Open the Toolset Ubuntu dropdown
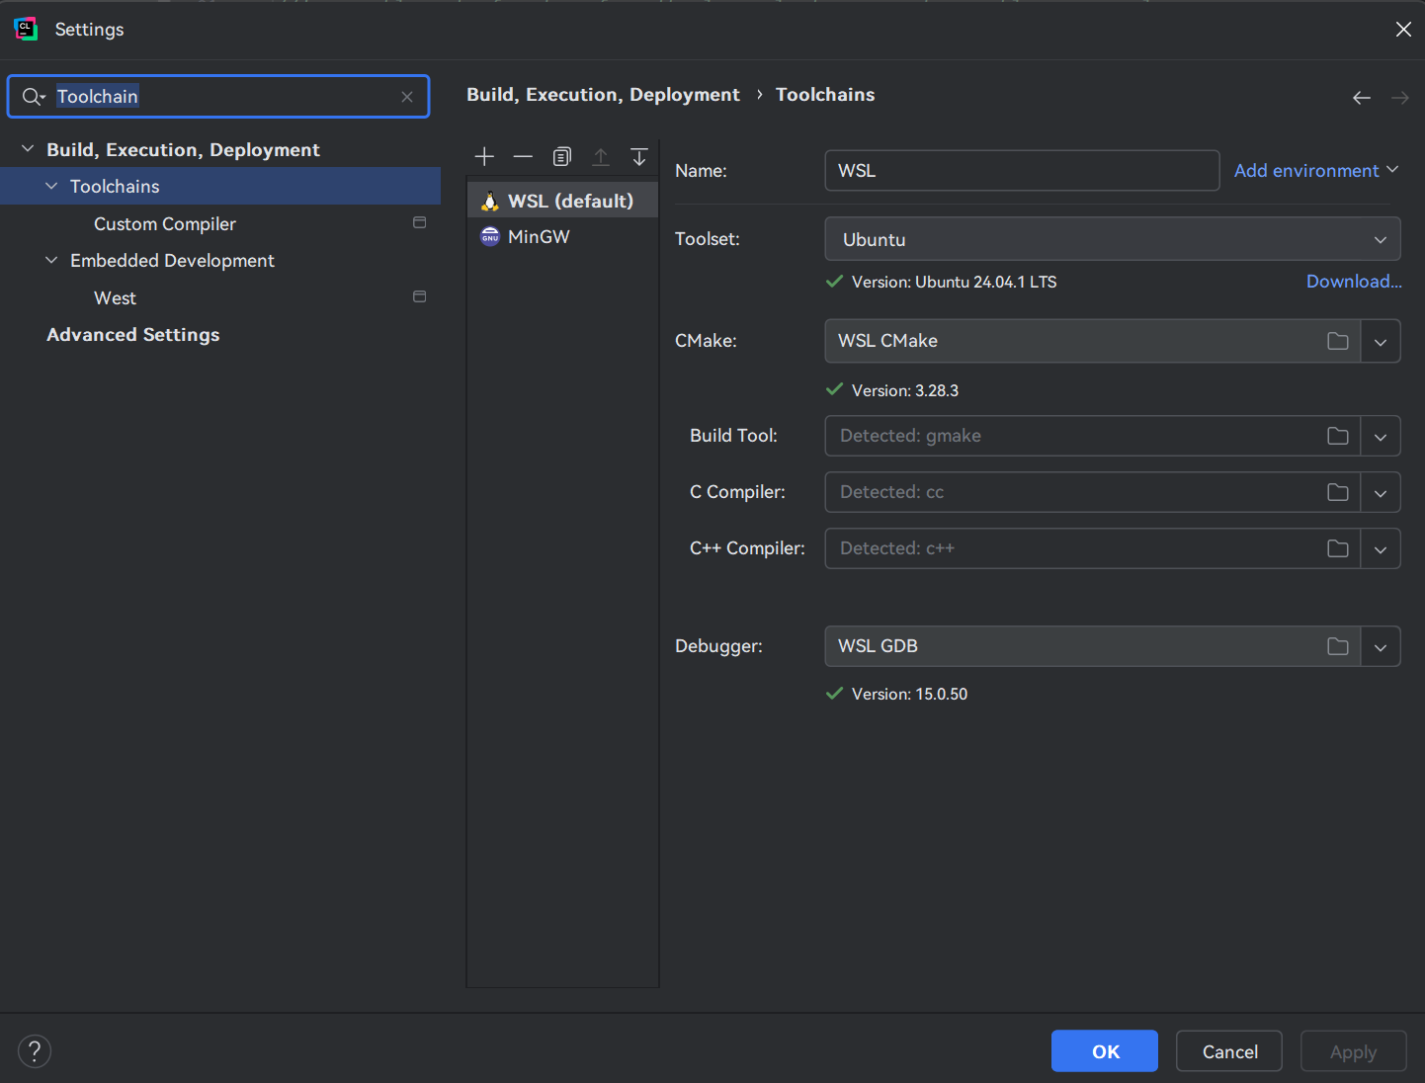 1112,239
